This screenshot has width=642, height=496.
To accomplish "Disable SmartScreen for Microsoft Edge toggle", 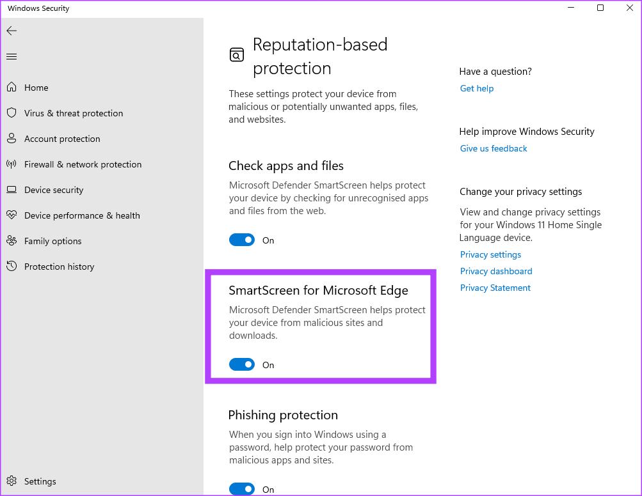I will [241, 364].
